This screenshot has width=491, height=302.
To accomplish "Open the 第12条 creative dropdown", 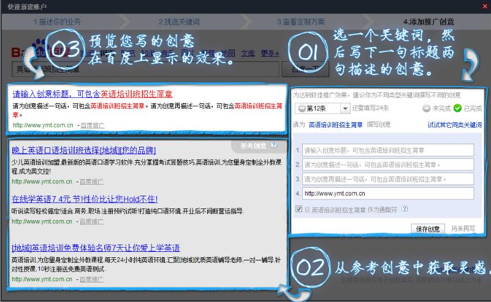I will pos(322,108).
